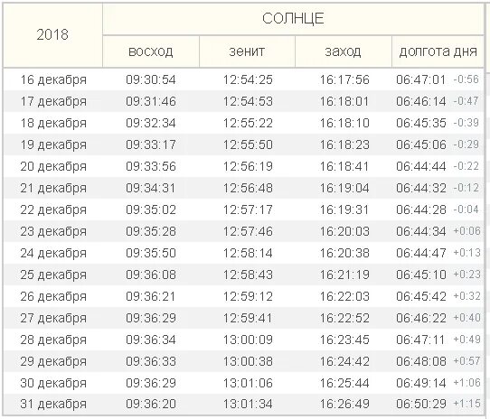The width and height of the screenshot is (490, 419).
Task: Click zenith time 12:55:22 for 18 декабря
Action: [248, 123]
